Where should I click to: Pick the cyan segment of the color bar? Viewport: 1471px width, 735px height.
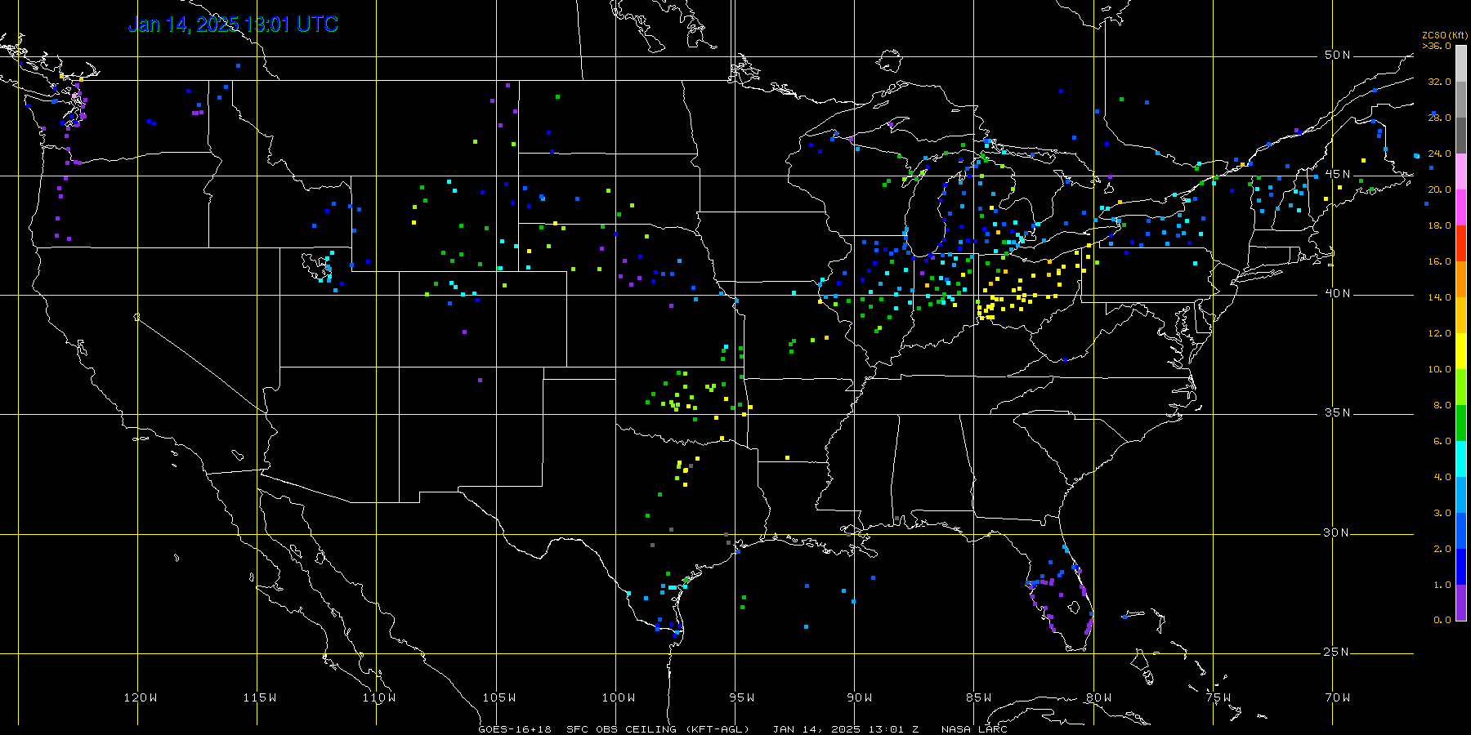click(1461, 459)
